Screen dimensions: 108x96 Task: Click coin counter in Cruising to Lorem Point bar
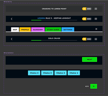click(x=87, y=9)
